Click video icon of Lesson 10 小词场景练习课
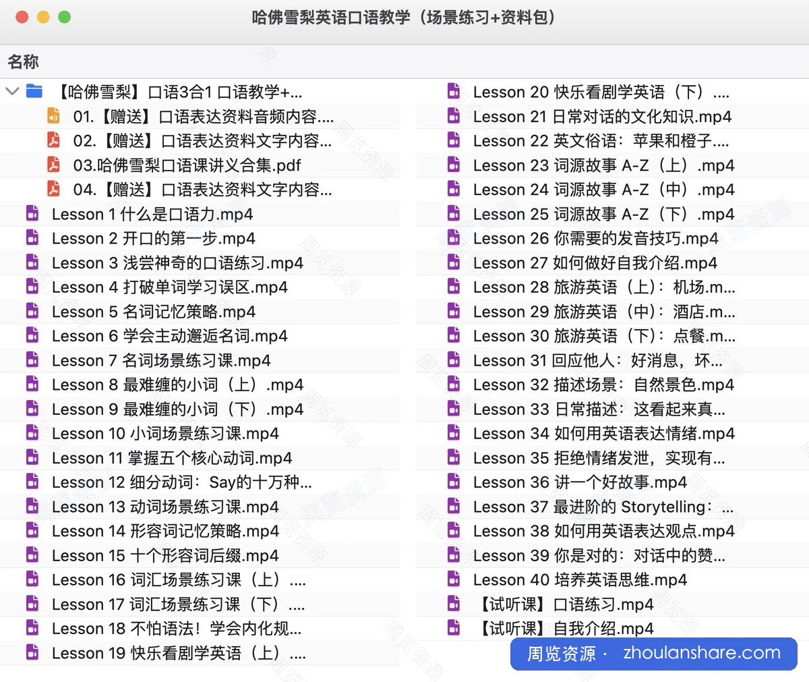The width and height of the screenshot is (809, 682). tap(32, 433)
